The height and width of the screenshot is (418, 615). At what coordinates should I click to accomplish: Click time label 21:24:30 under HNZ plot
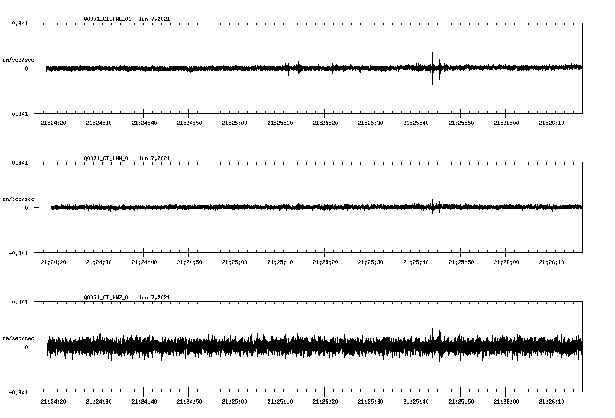click(x=99, y=401)
